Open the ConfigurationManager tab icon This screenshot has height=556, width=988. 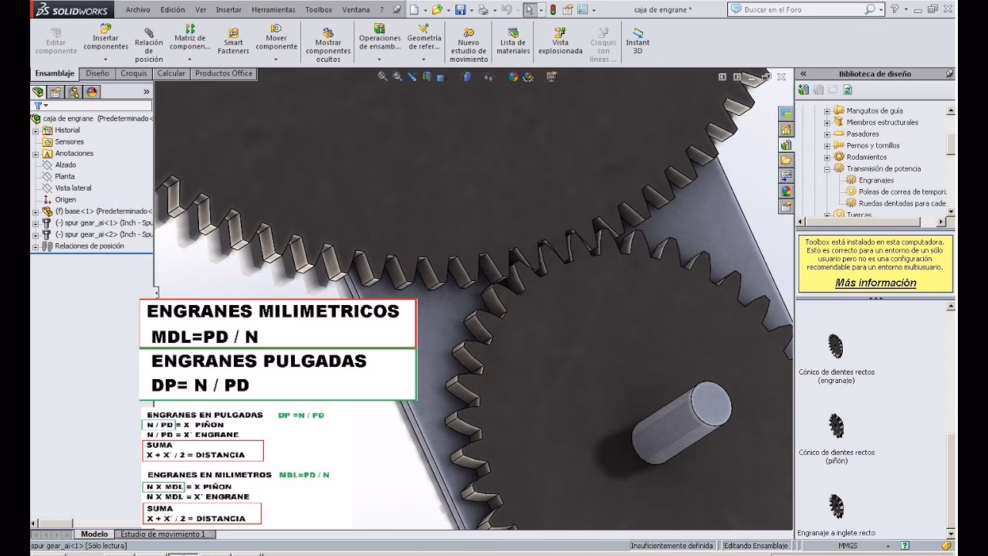pos(74,92)
